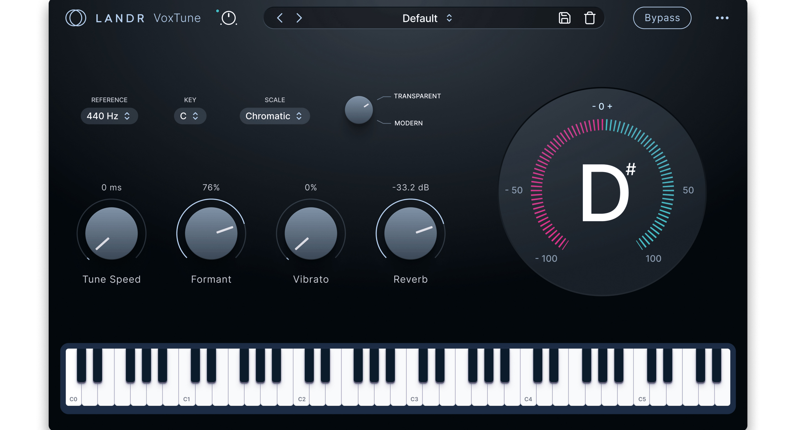Click the Reverb label
Image resolution: width=796 pixels, height=430 pixels.
pyautogui.click(x=410, y=279)
